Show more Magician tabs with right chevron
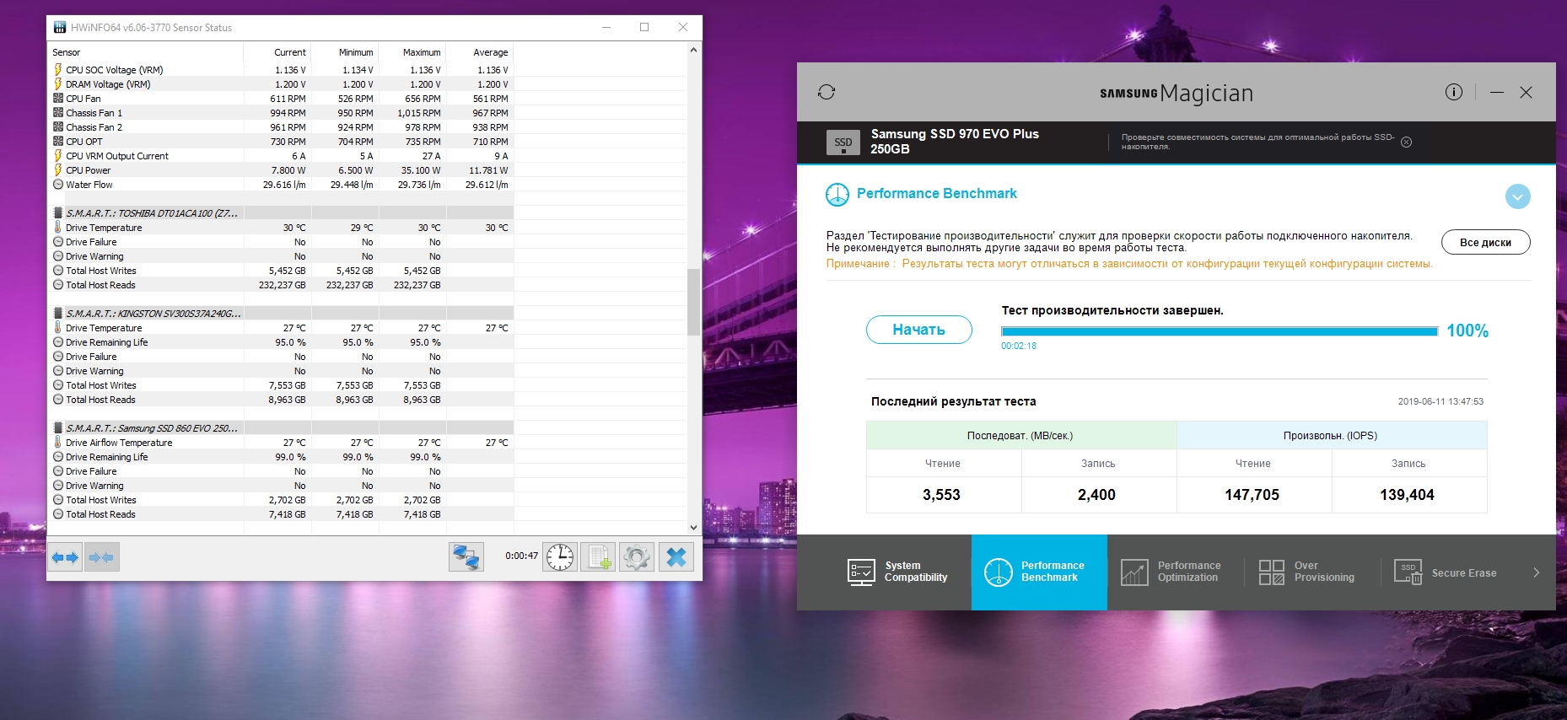The image size is (1567, 720). coord(1537,572)
